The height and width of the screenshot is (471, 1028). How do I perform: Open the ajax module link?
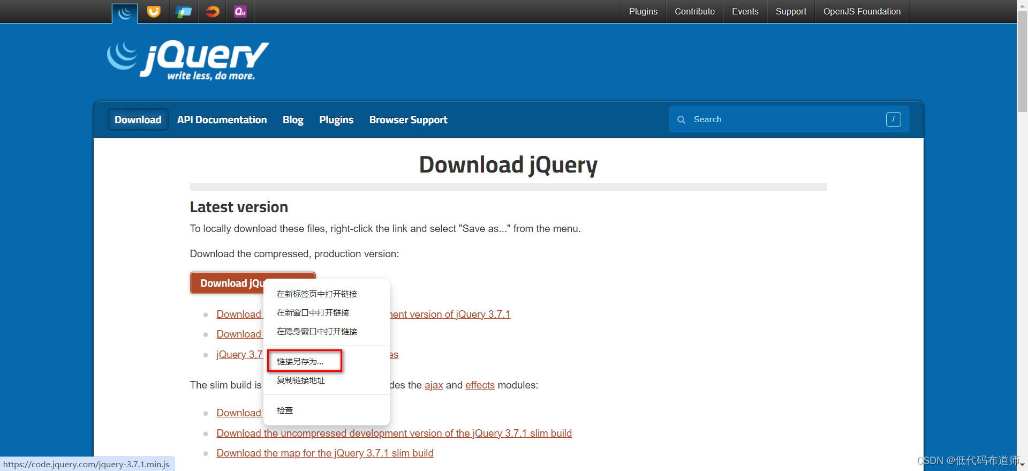434,385
